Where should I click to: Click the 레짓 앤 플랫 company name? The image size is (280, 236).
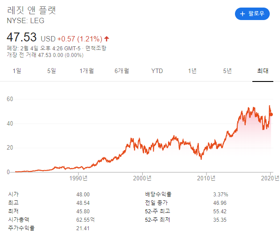pos(31,10)
